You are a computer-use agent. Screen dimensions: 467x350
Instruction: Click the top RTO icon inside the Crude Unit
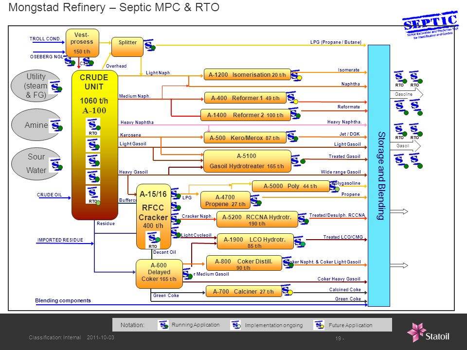click(x=93, y=127)
